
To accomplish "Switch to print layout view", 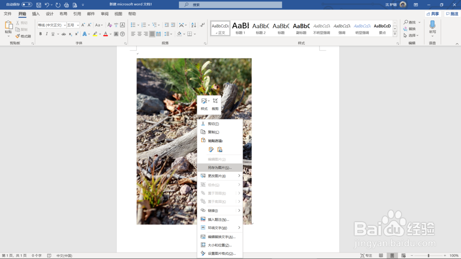I will [392, 255].
